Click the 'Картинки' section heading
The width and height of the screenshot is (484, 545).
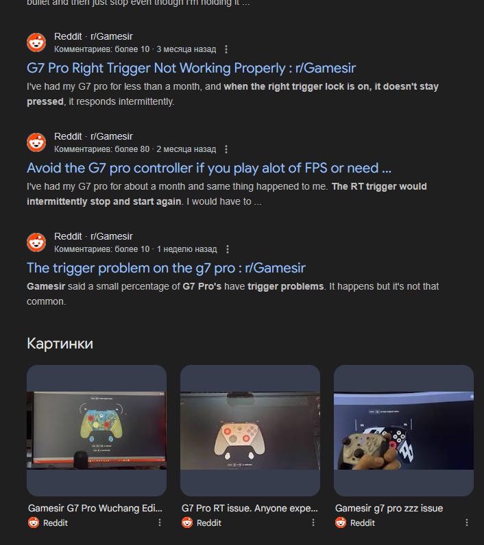click(60, 344)
